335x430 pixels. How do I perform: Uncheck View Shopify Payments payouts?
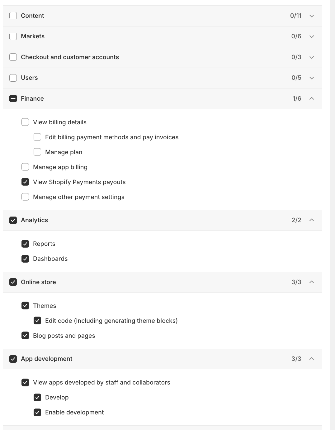[x=25, y=182]
